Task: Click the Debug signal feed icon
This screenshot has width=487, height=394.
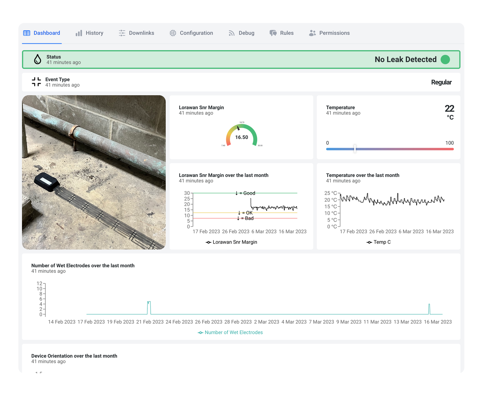Action: point(232,33)
